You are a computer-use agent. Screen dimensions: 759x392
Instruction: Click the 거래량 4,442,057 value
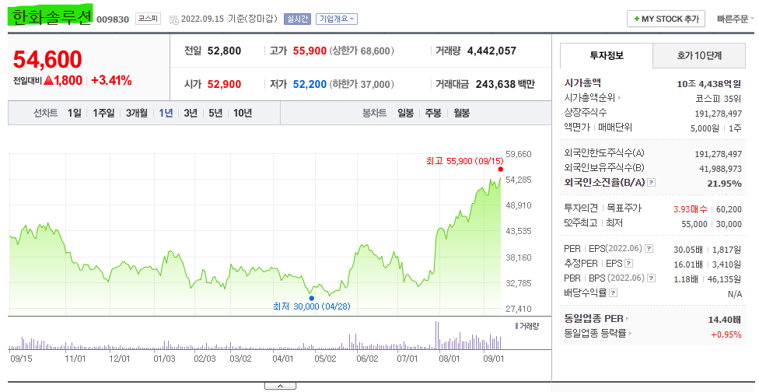click(x=491, y=51)
